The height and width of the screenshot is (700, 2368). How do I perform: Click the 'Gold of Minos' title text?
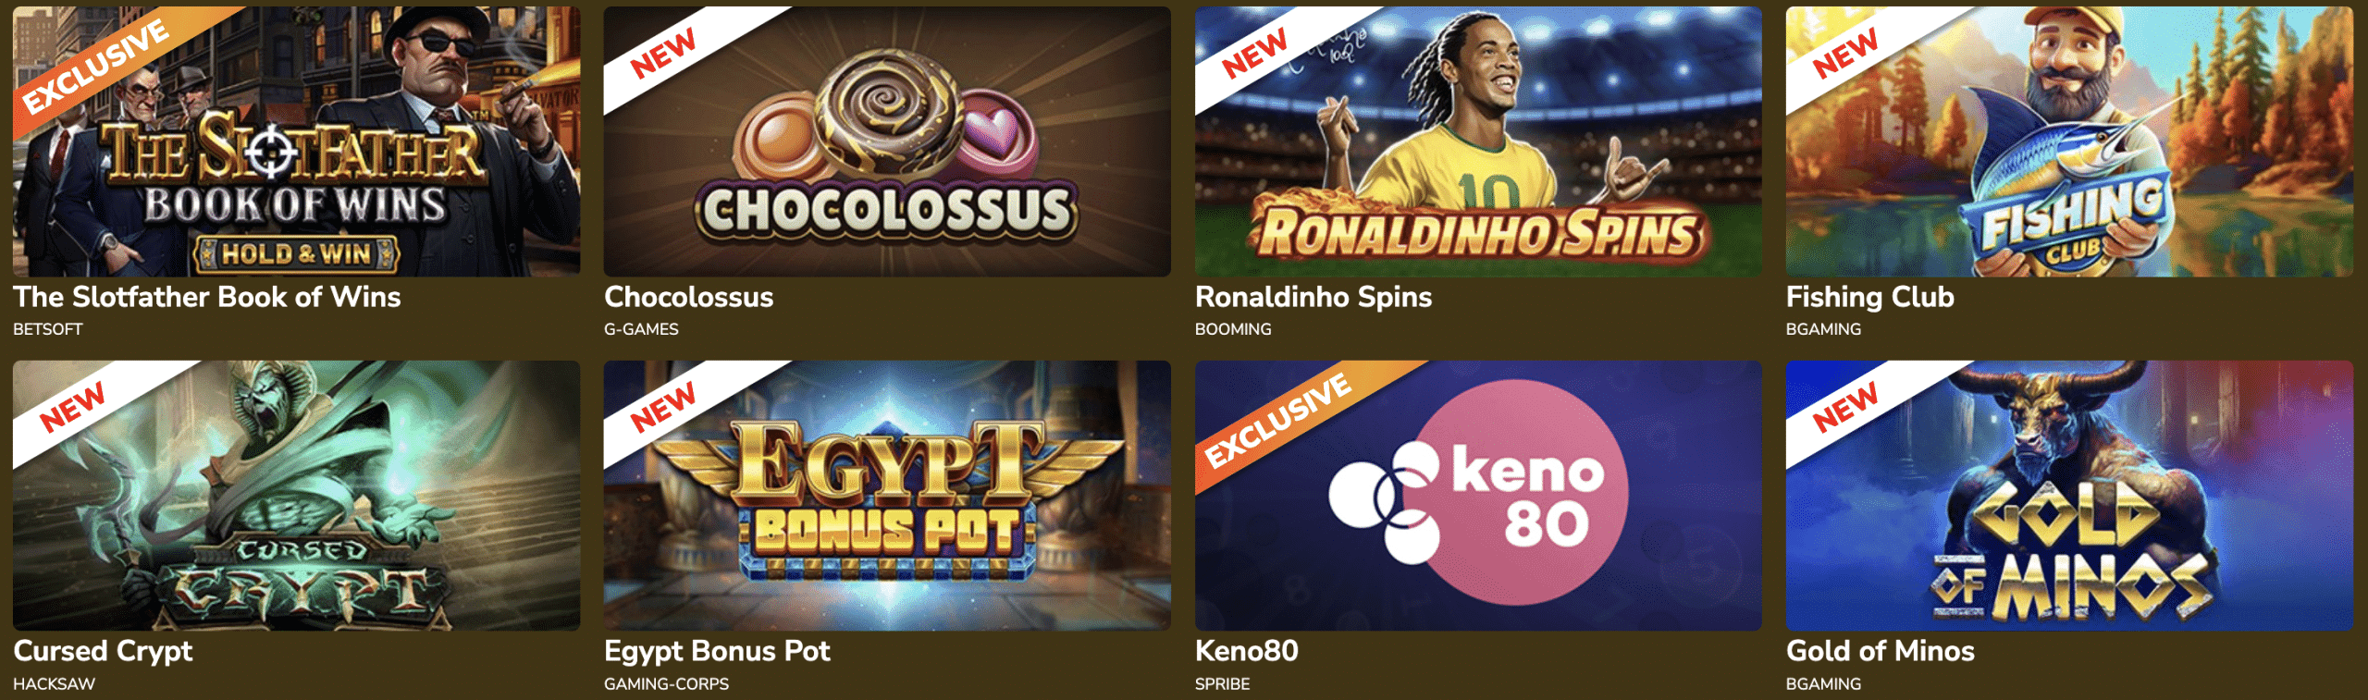(1881, 651)
